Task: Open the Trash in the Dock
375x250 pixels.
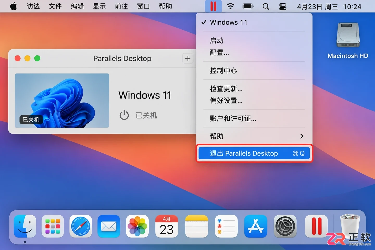Action: tap(350, 226)
